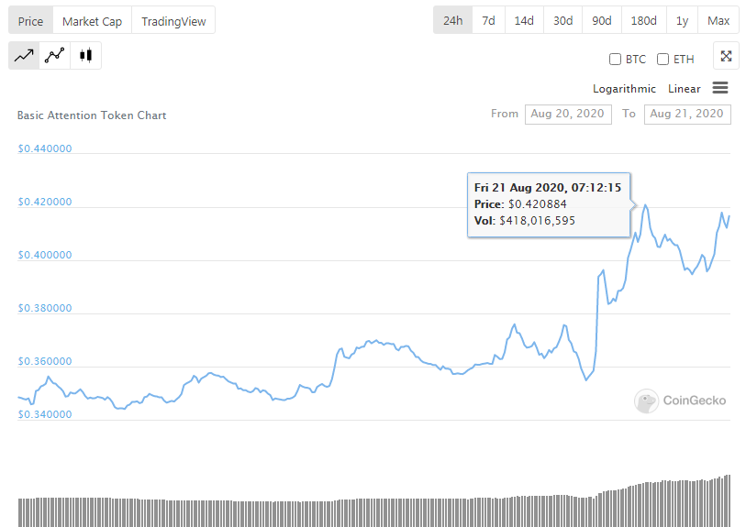746x527 pixels.
Task: Click the Basic Attention Token Chart title
Action: (92, 115)
